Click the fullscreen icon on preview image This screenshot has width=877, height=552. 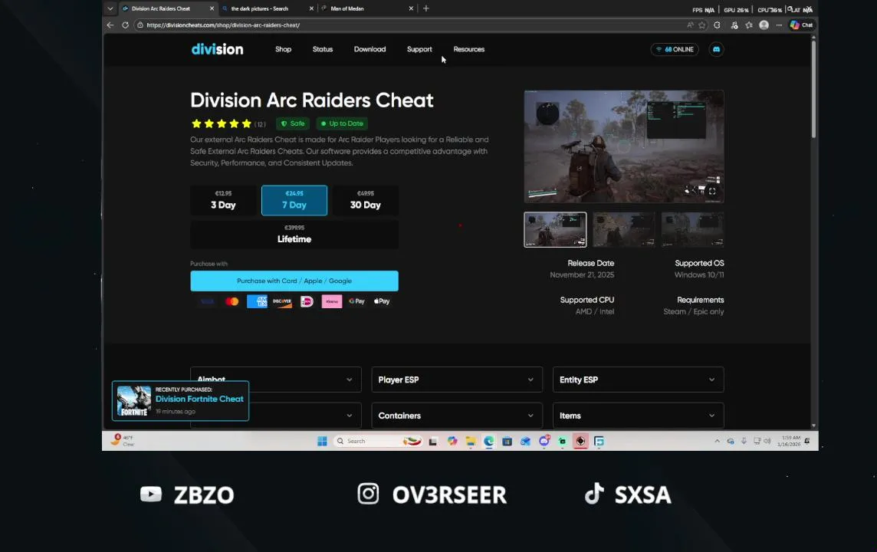click(712, 191)
